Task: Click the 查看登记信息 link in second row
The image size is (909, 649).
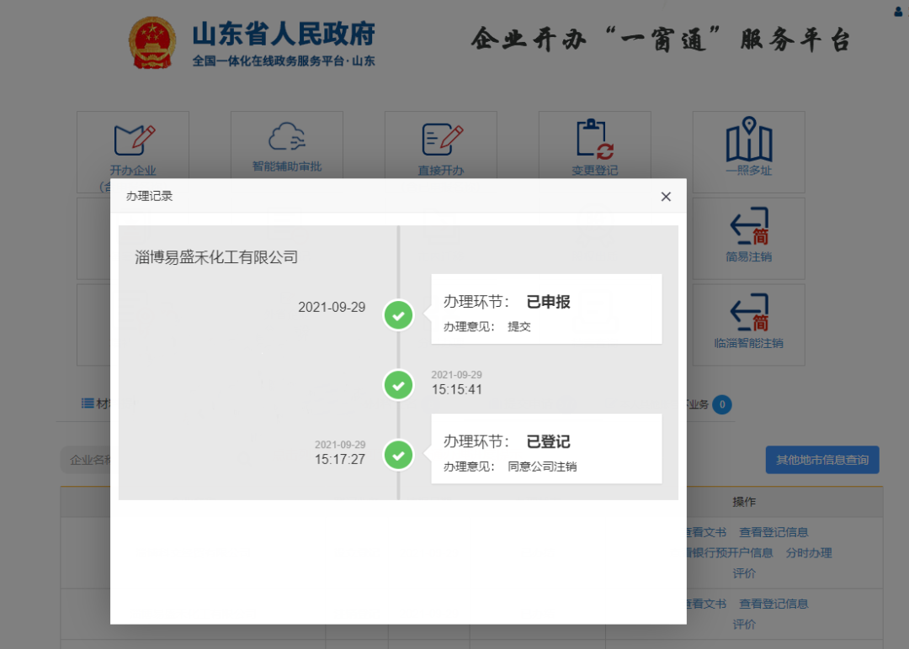Action: [x=773, y=604]
